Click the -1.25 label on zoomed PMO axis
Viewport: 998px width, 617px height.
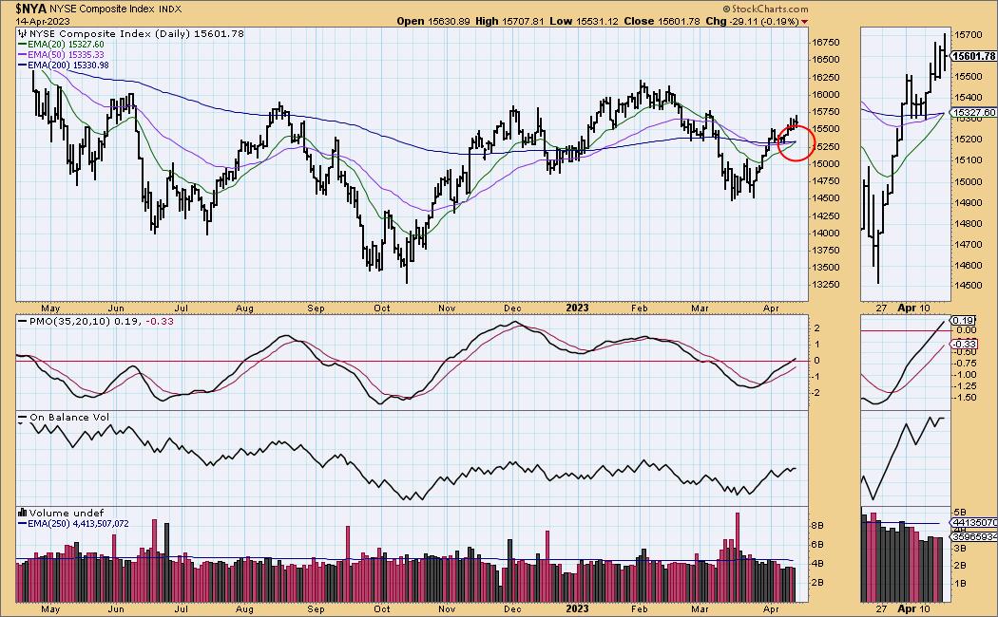coord(966,385)
